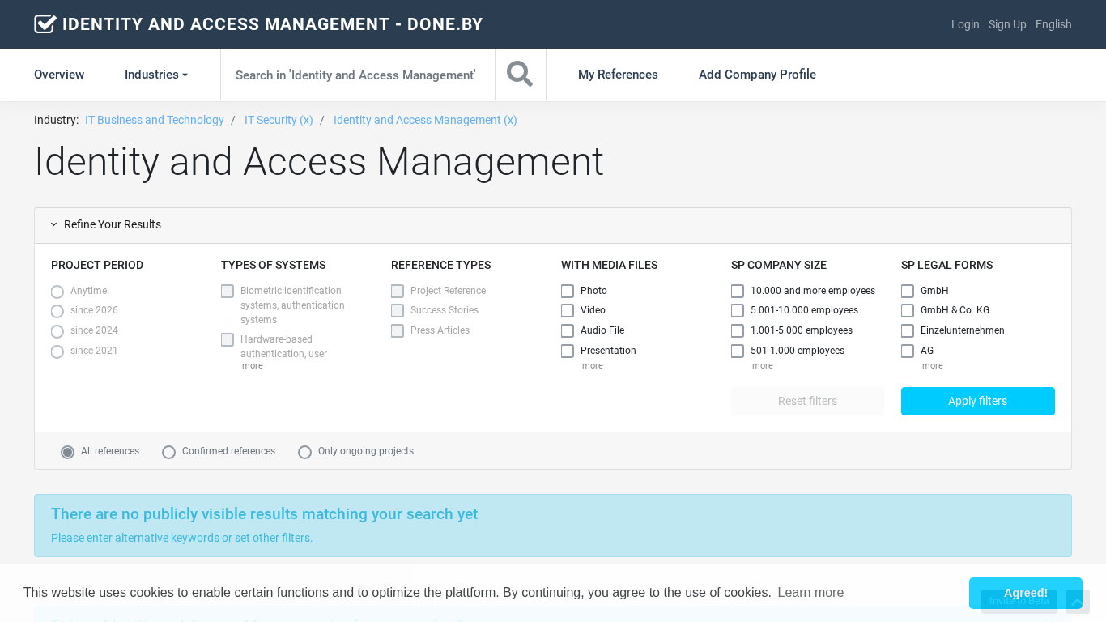Accept cookies with the Agreed! button
This screenshot has width=1106, height=622.
[1025, 593]
